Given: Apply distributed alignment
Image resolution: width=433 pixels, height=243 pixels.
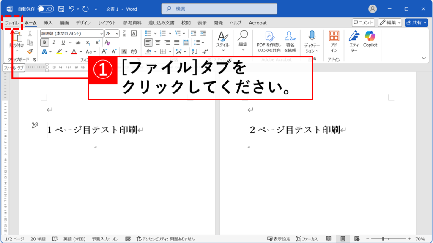Looking at the screenshot, I should (186, 43).
